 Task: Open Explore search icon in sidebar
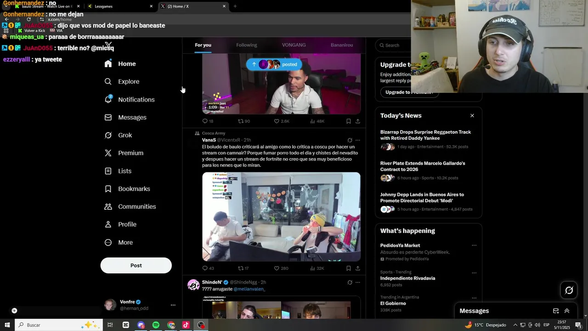[x=108, y=81]
